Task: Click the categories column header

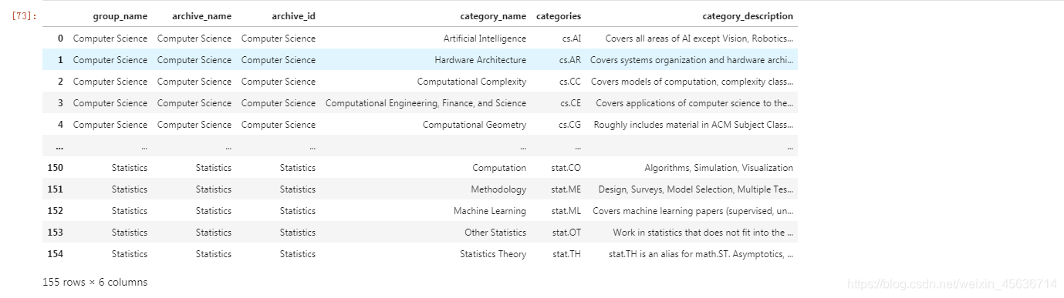Action: click(x=559, y=16)
